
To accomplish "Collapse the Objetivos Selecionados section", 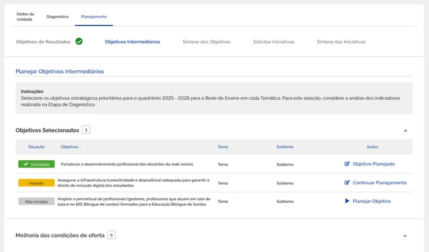I will pos(405,131).
